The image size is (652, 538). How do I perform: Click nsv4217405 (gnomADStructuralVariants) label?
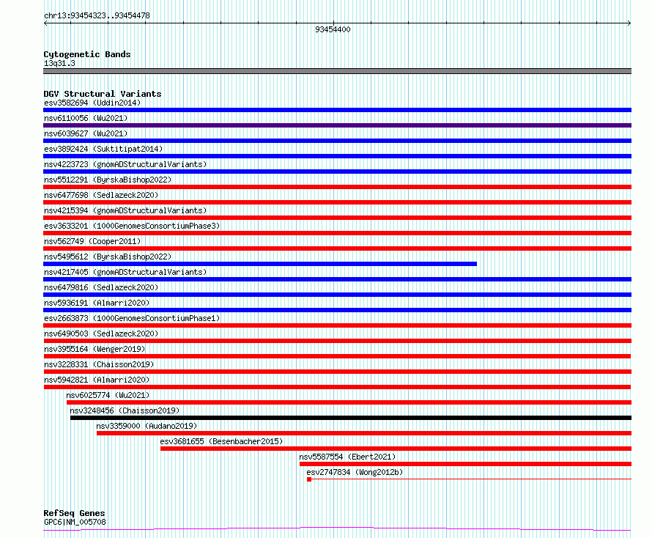coord(125,272)
